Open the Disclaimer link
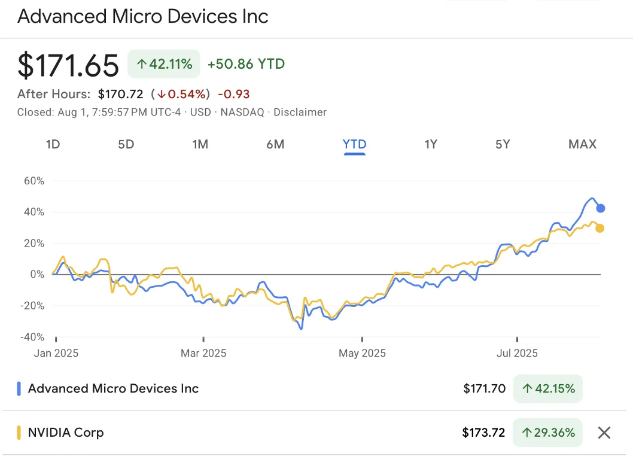This screenshot has height=456, width=633. 300,112
